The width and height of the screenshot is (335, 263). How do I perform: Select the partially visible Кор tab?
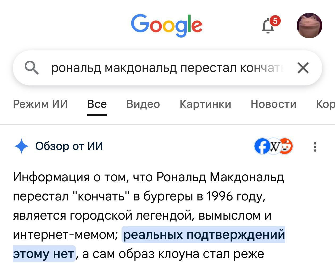[325, 104]
